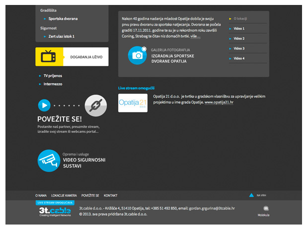Click the blue camera gallery icon
308x228 pixels.
point(138,55)
